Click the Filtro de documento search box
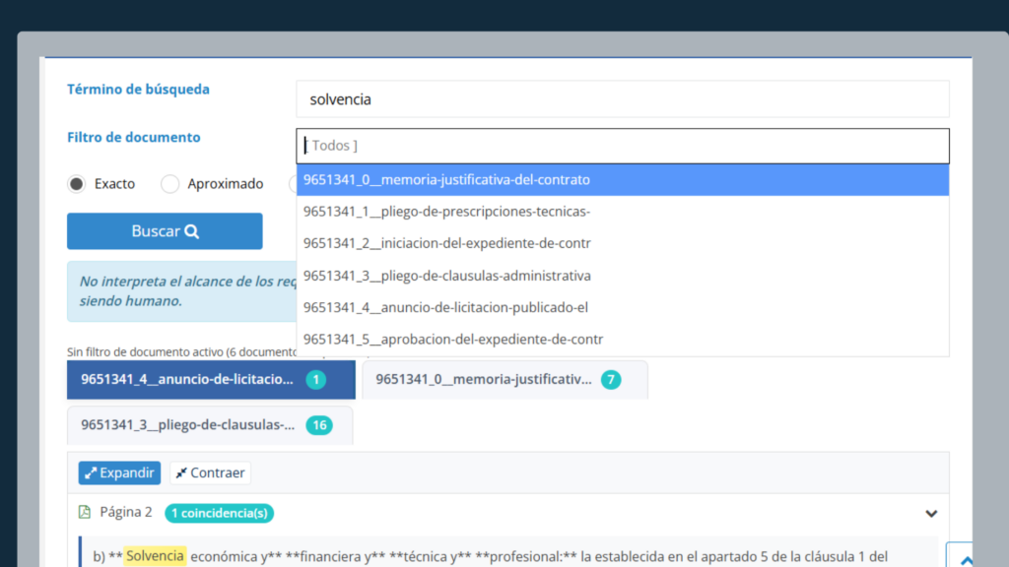The width and height of the screenshot is (1009, 567). (623, 146)
